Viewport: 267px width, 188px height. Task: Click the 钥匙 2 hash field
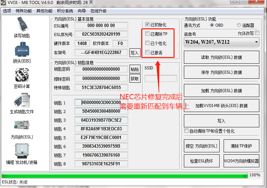101,111
